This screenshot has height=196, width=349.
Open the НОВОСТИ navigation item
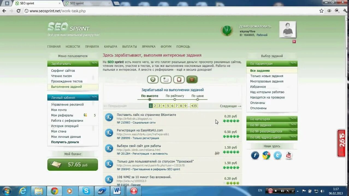click(x=73, y=47)
